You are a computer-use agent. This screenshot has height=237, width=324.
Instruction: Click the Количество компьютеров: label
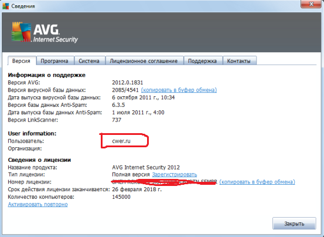coord(41,197)
